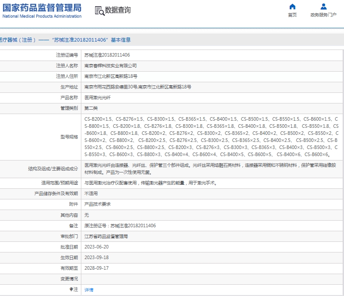Select the 江苏省药品监督管理局 value
Screen dimensions: 344x298
(x=106, y=237)
